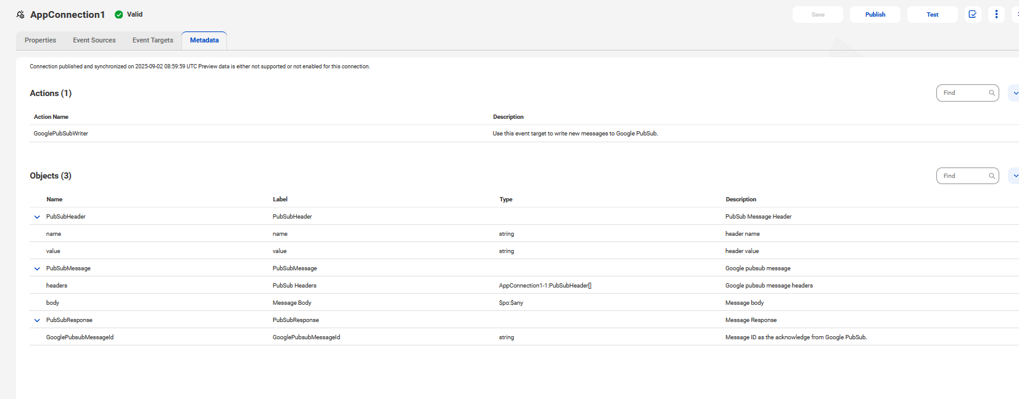Focus the Objects Find input field

(967, 176)
